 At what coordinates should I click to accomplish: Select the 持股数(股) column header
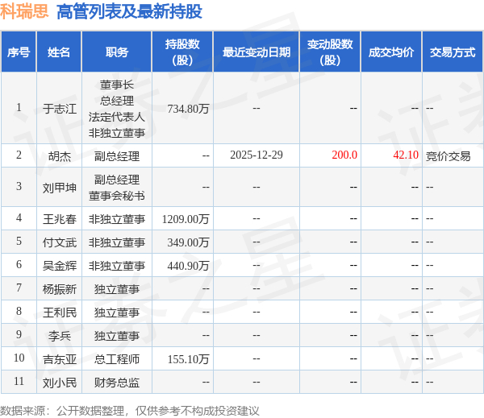[182, 52]
